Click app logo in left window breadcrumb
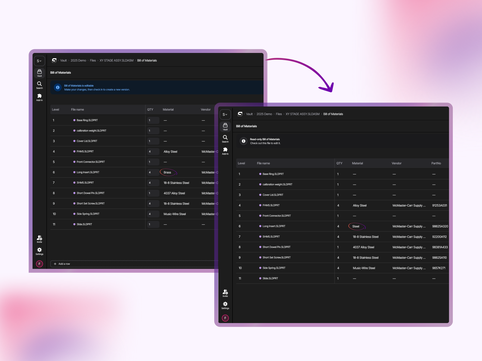482x361 pixels. (x=54, y=60)
